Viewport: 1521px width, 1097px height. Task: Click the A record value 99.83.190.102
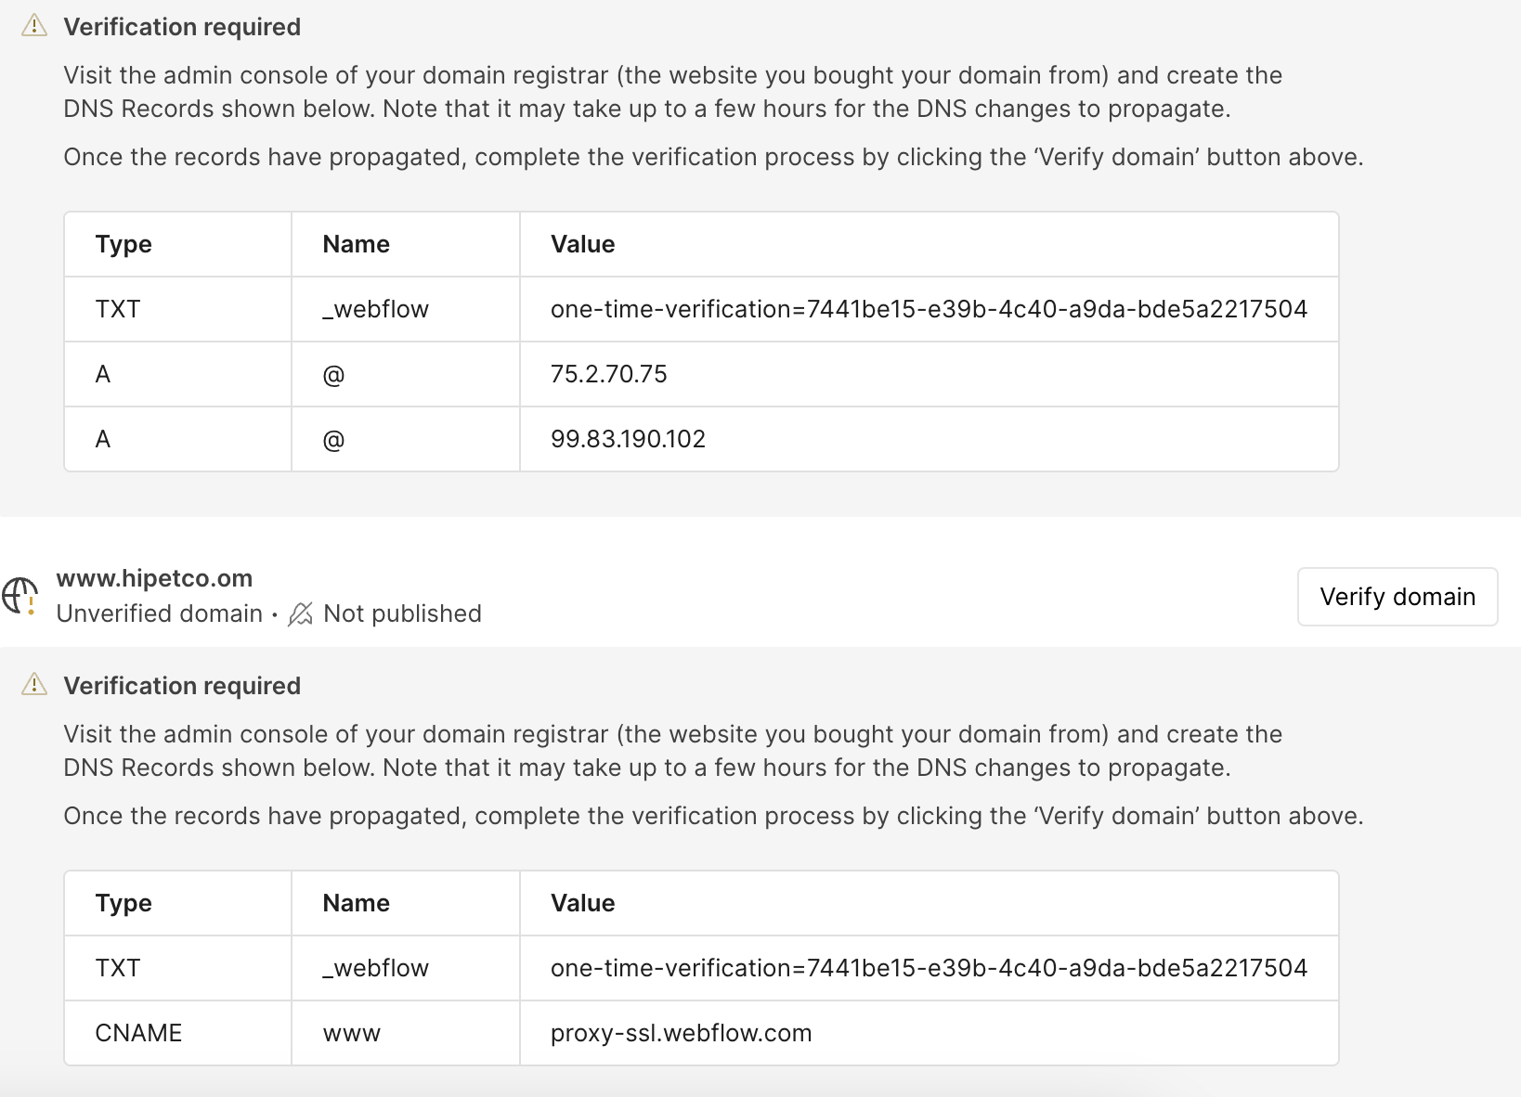click(x=628, y=439)
